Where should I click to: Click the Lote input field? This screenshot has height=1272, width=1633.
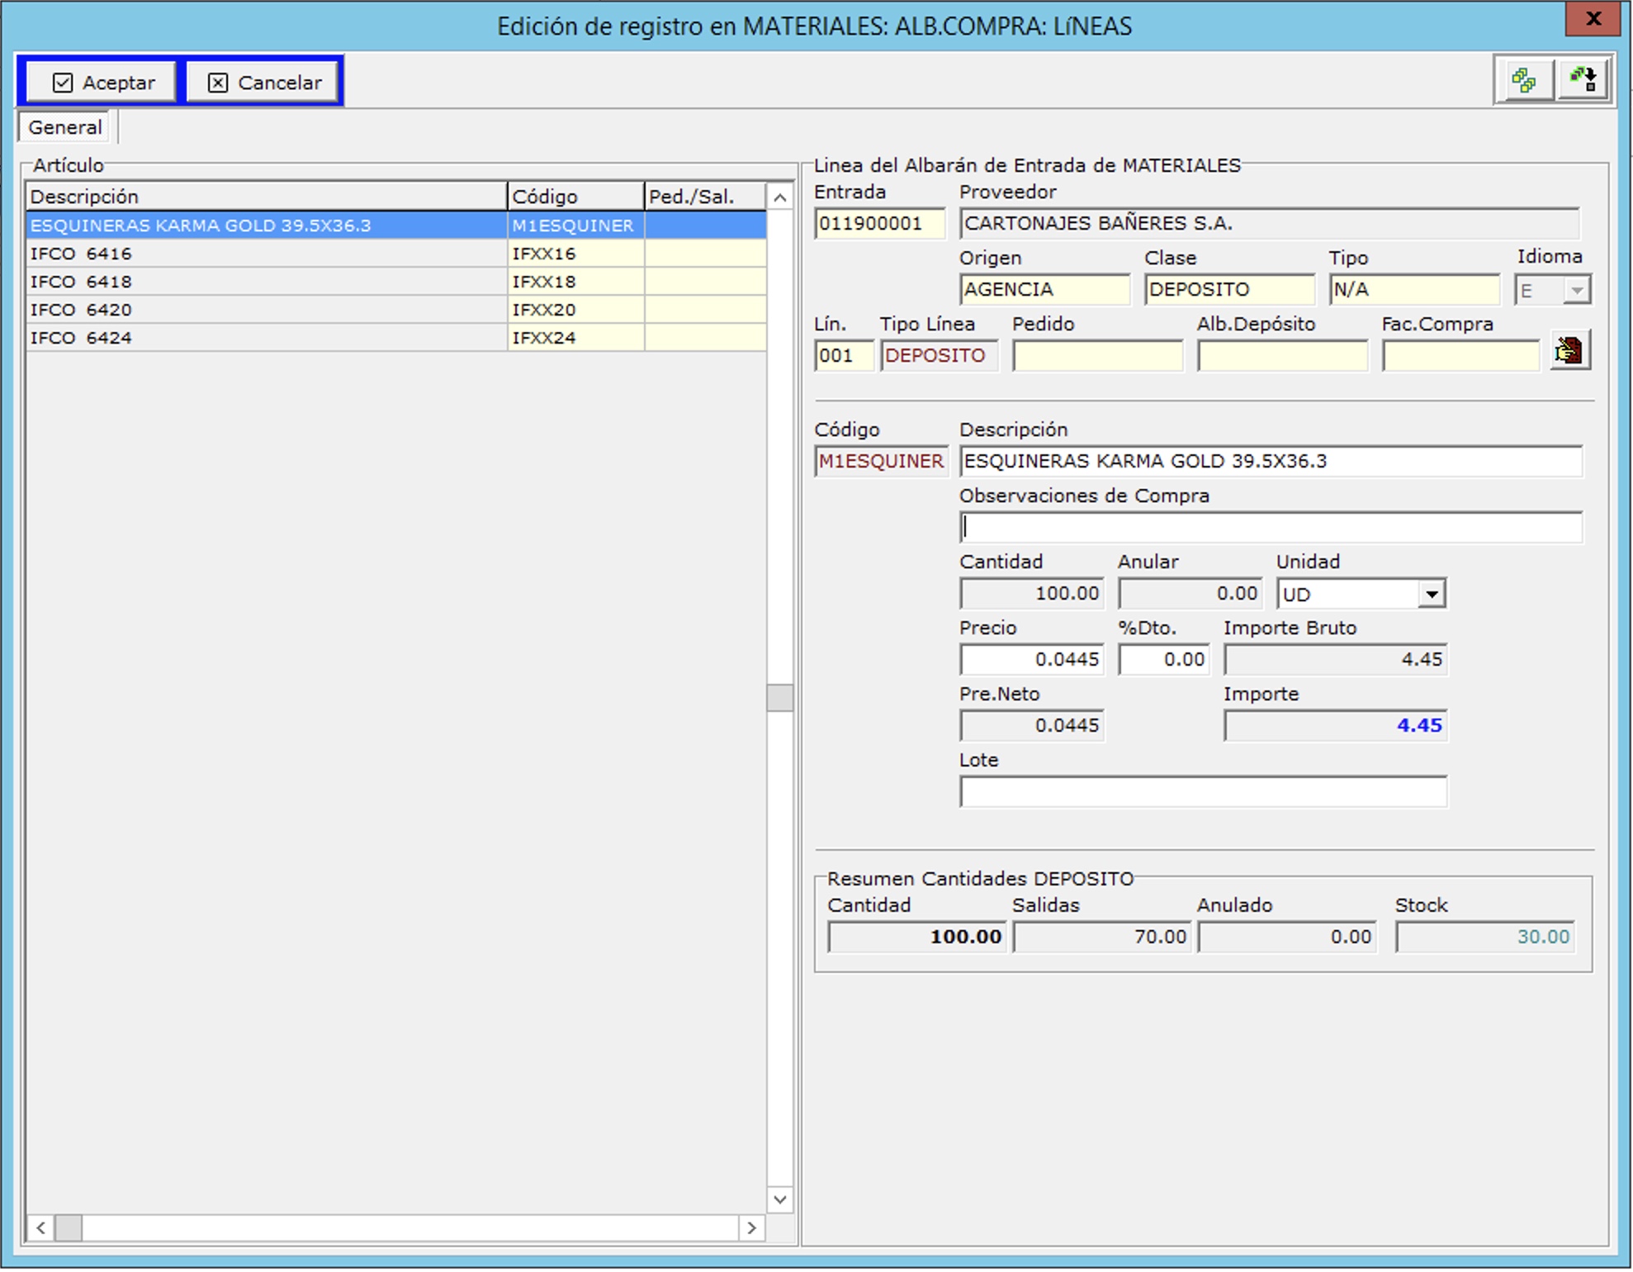(1202, 792)
